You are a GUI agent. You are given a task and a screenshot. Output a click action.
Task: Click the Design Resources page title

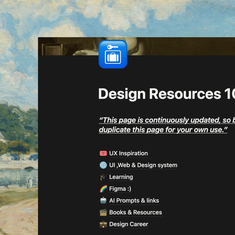click(166, 94)
